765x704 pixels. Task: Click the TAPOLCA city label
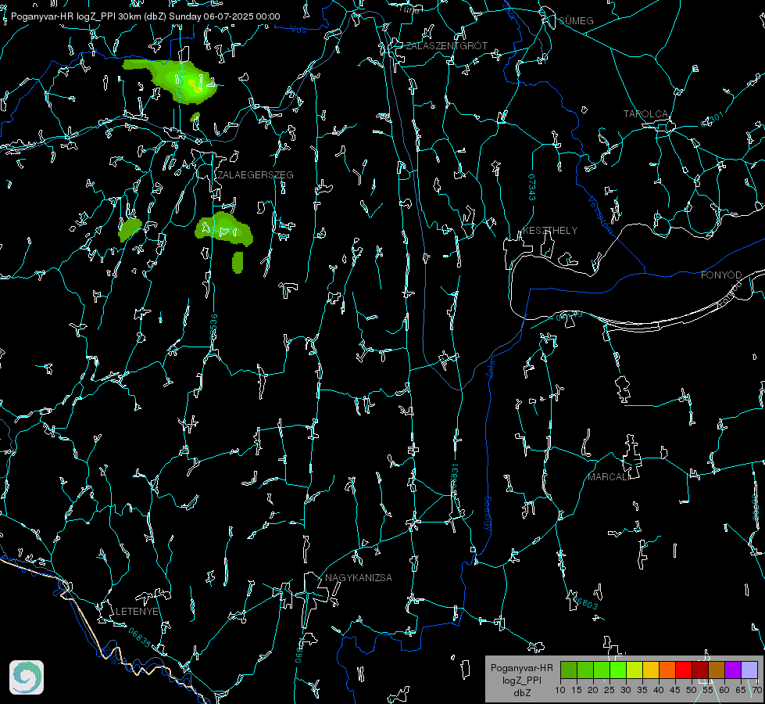click(645, 114)
